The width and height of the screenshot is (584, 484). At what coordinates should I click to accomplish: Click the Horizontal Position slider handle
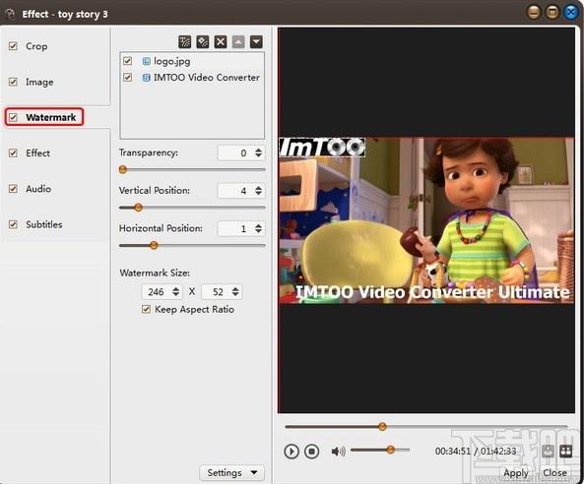(154, 246)
